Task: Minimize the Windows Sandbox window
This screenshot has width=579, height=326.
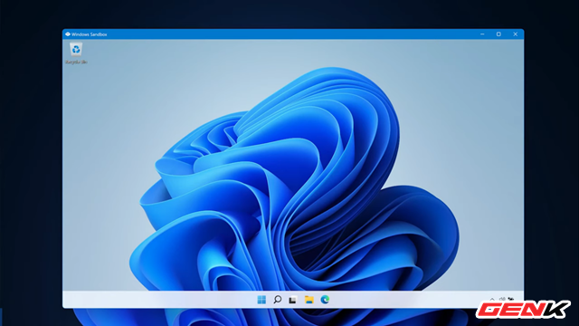Action: pyautogui.click(x=482, y=34)
